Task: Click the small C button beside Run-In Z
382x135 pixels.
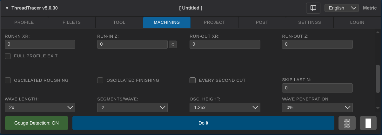Action: pos(172,45)
